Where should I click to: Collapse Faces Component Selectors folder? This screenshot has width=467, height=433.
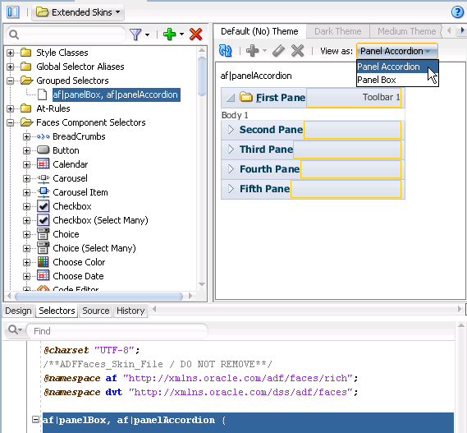point(10,122)
